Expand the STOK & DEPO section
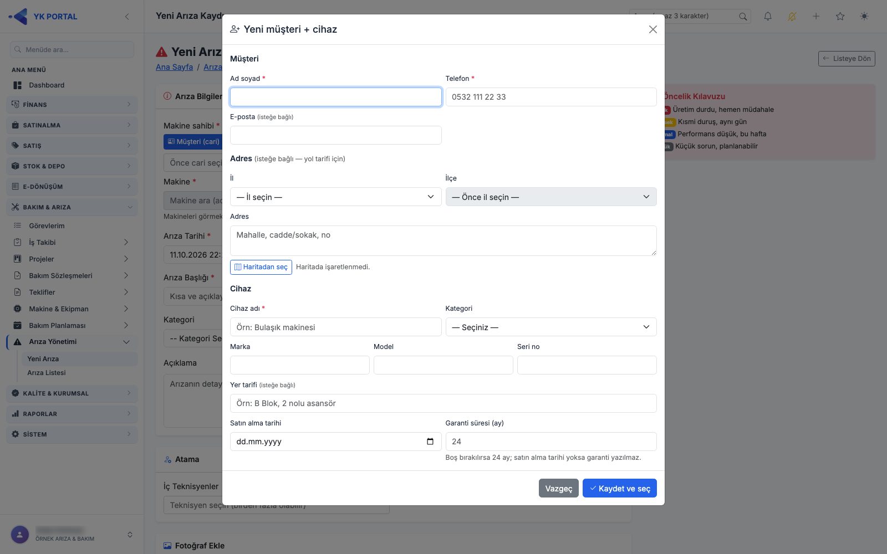Image resolution: width=887 pixels, height=554 pixels. click(x=72, y=166)
